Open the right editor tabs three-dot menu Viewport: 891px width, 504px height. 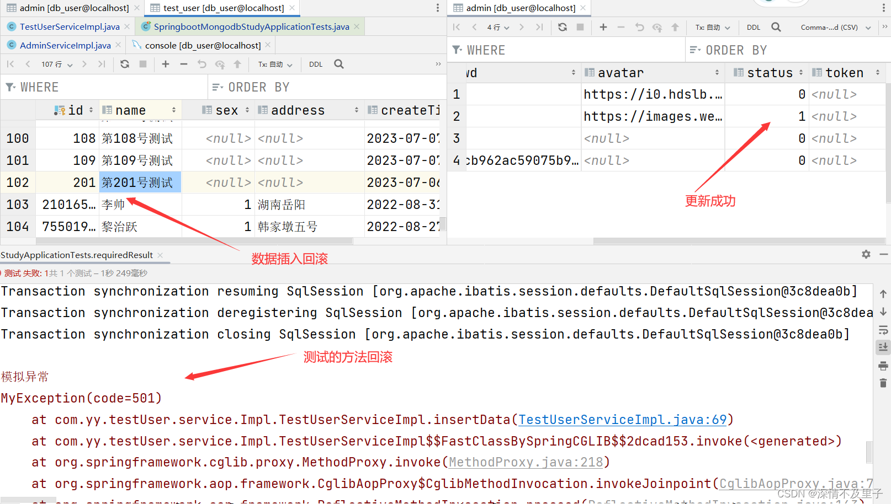tap(884, 8)
